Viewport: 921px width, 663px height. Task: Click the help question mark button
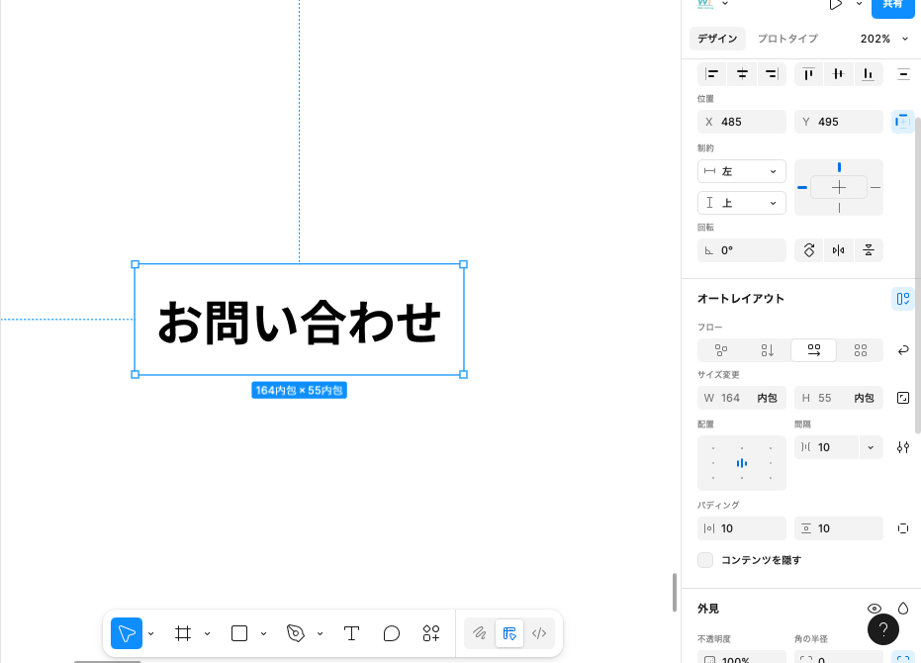click(x=883, y=629)
